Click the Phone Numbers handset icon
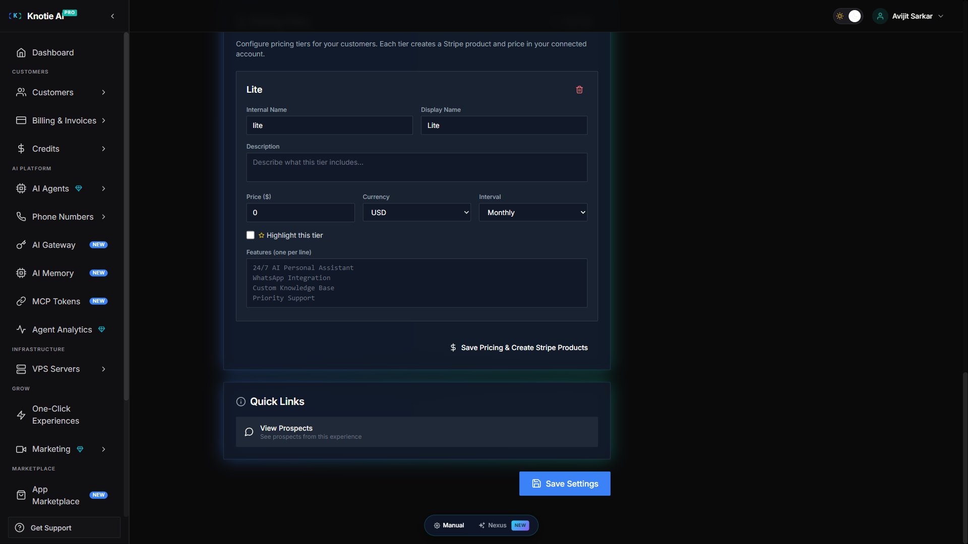Image resolution: width=968 pixels, height=544 pixels. pyautogui.click(x=21, y=217)
